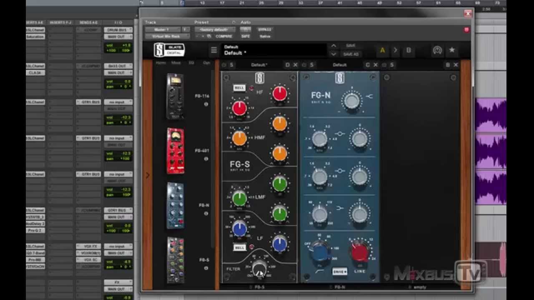Click the SAFE automation button
This screenshot has width=534, height=300.
[x=246, y=36]
